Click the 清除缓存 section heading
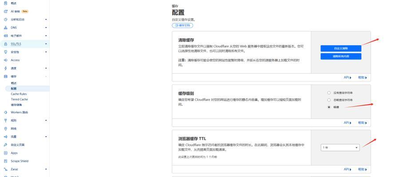The height and width of the screenshot is (177, 395). [x=186, y=40]
